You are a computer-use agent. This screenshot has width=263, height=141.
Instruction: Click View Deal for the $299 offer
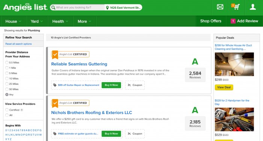point(224,87)
